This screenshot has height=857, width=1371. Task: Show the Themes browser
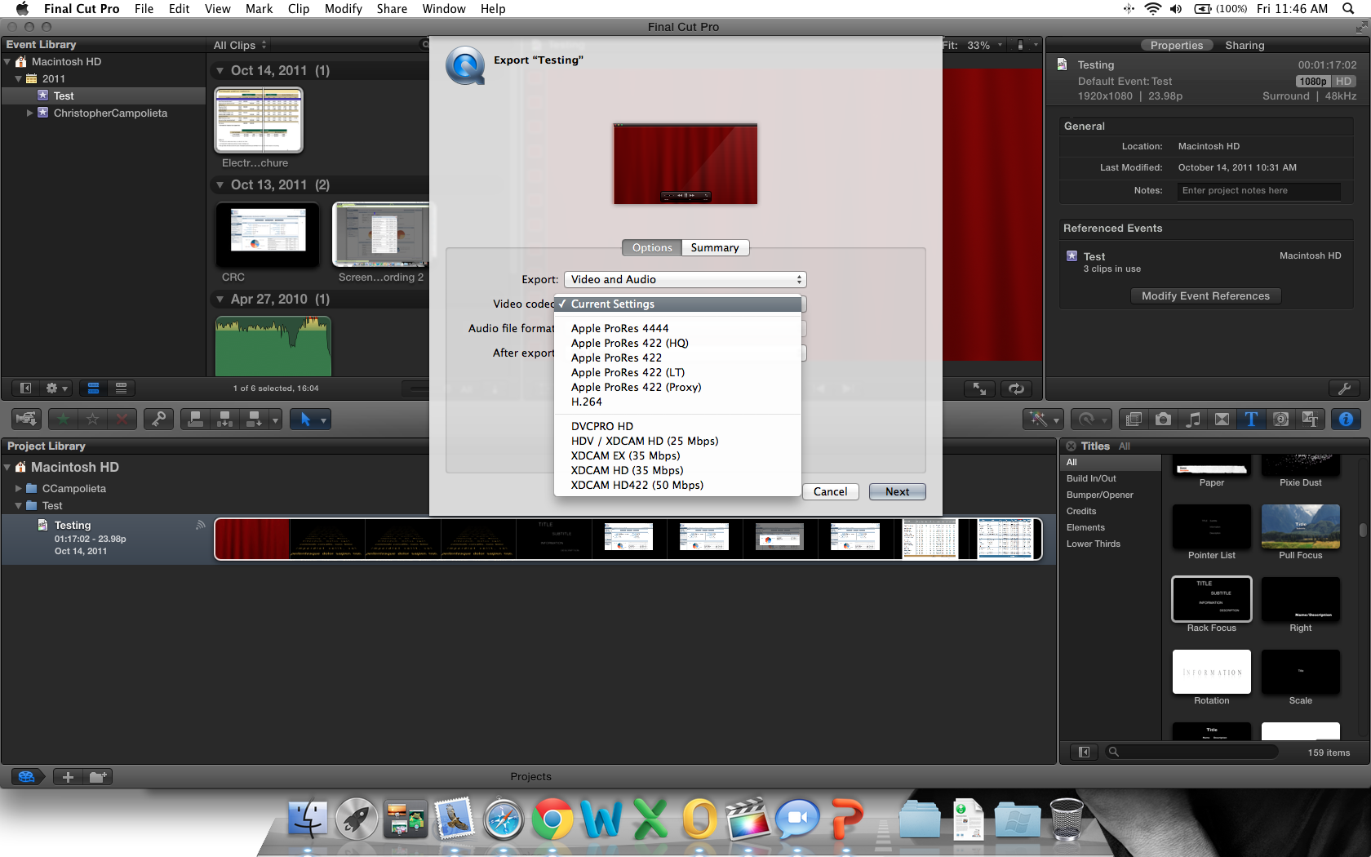click(x=1311, y=420)
